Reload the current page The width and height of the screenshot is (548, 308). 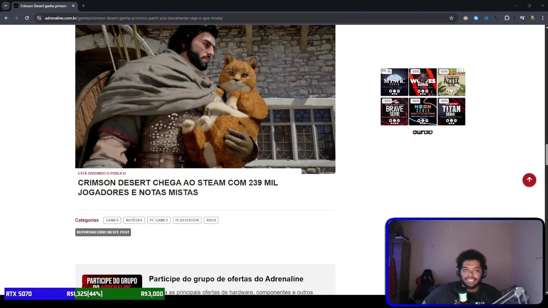(x=27, y=18)
